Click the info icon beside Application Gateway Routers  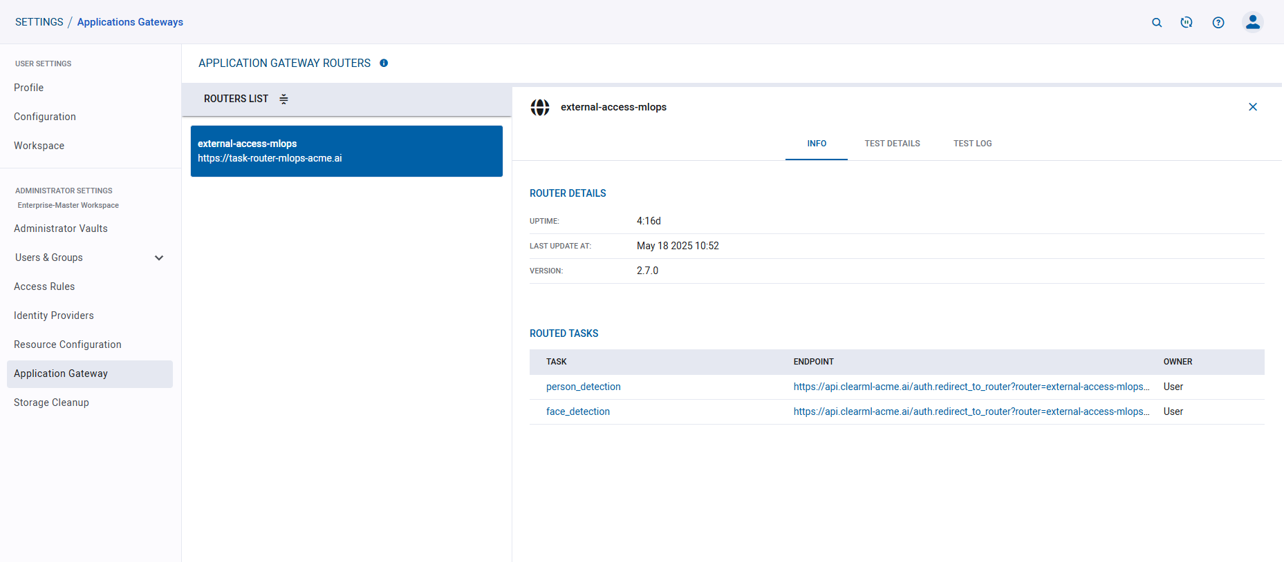tap(384, 64)
